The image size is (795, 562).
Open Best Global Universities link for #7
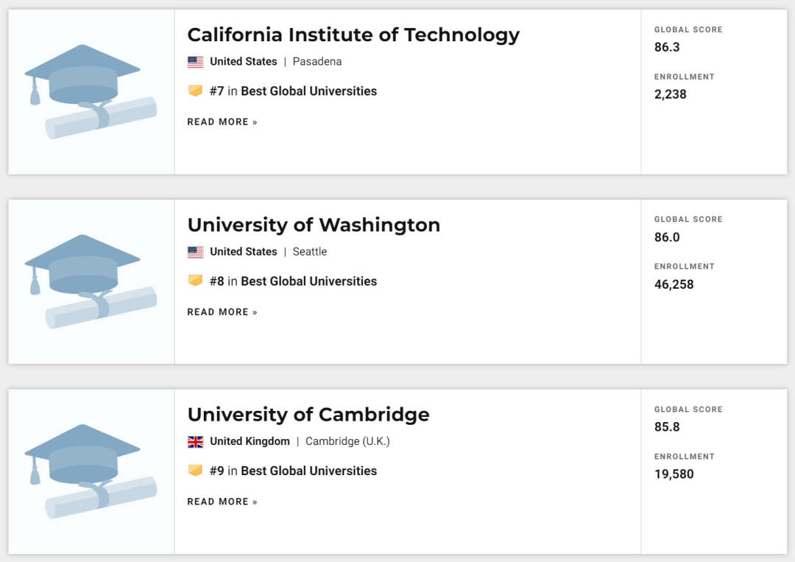tap(308, 91)
